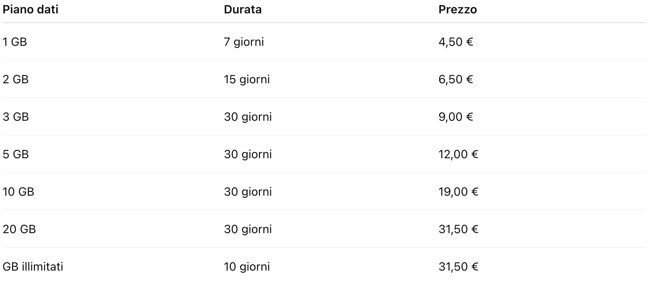Click the 4,50 € price

coord(456,42)
